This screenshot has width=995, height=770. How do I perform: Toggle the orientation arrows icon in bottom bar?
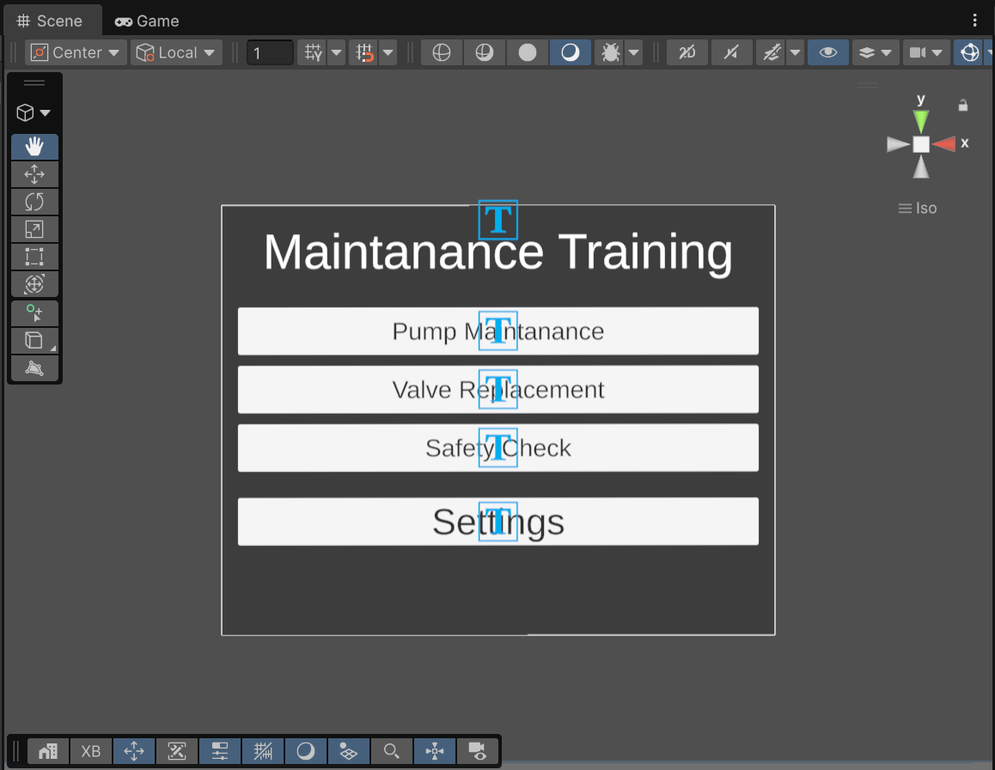point(435,751)
